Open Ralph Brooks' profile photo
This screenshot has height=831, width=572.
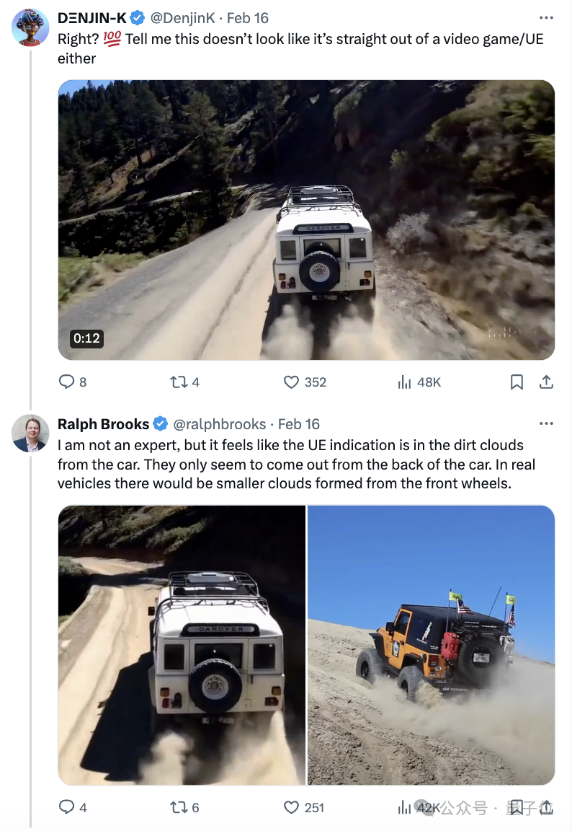[x=30, y=434]
